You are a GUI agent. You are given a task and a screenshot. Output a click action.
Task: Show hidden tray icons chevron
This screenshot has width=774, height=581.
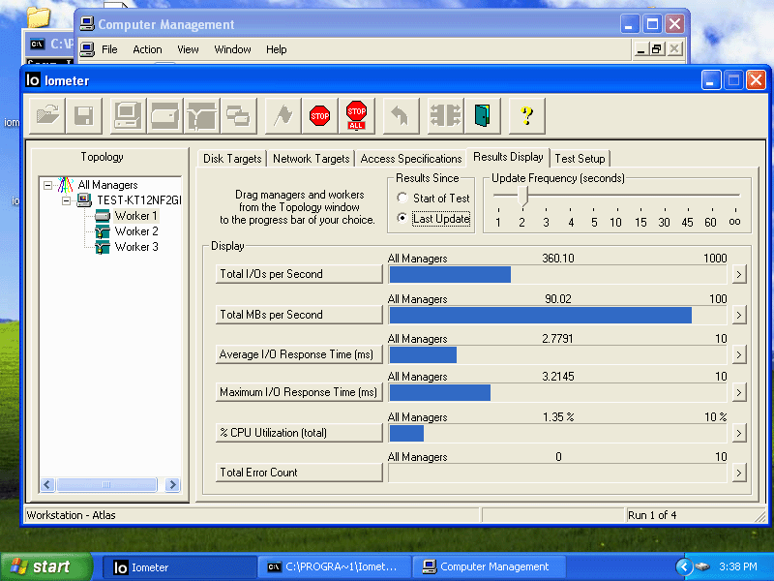[x=684, y=566]
